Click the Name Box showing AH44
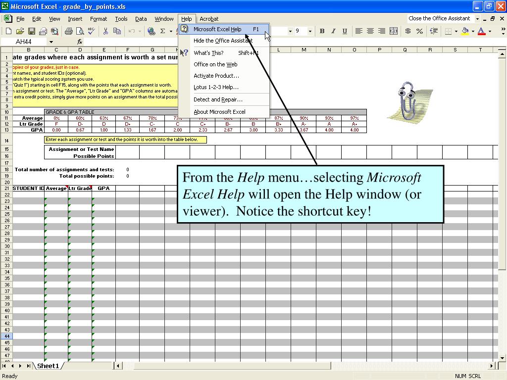Image resolution: width=507 pixels, height=380 pixels. coord(24,42)
